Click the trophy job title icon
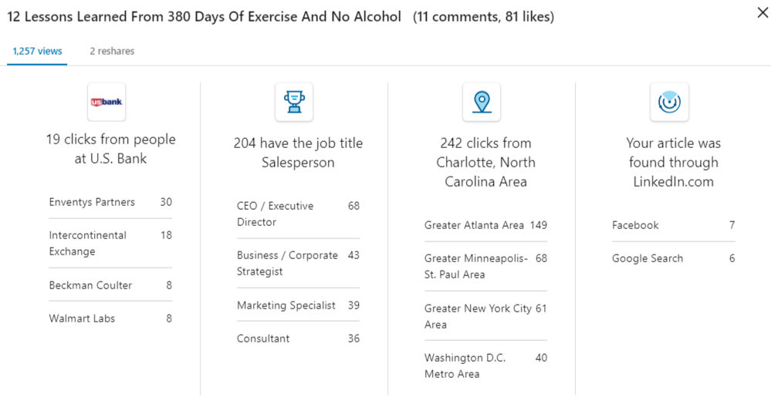Image resolution: width=771 pixels, height=401 pixels. [x=294, y=102]
